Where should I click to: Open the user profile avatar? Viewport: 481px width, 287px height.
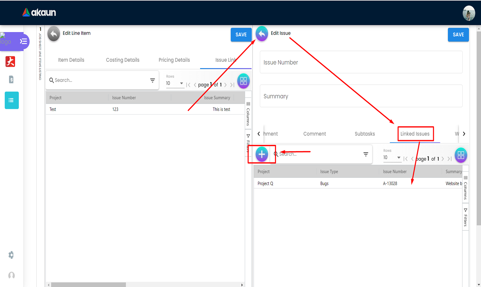469,13
